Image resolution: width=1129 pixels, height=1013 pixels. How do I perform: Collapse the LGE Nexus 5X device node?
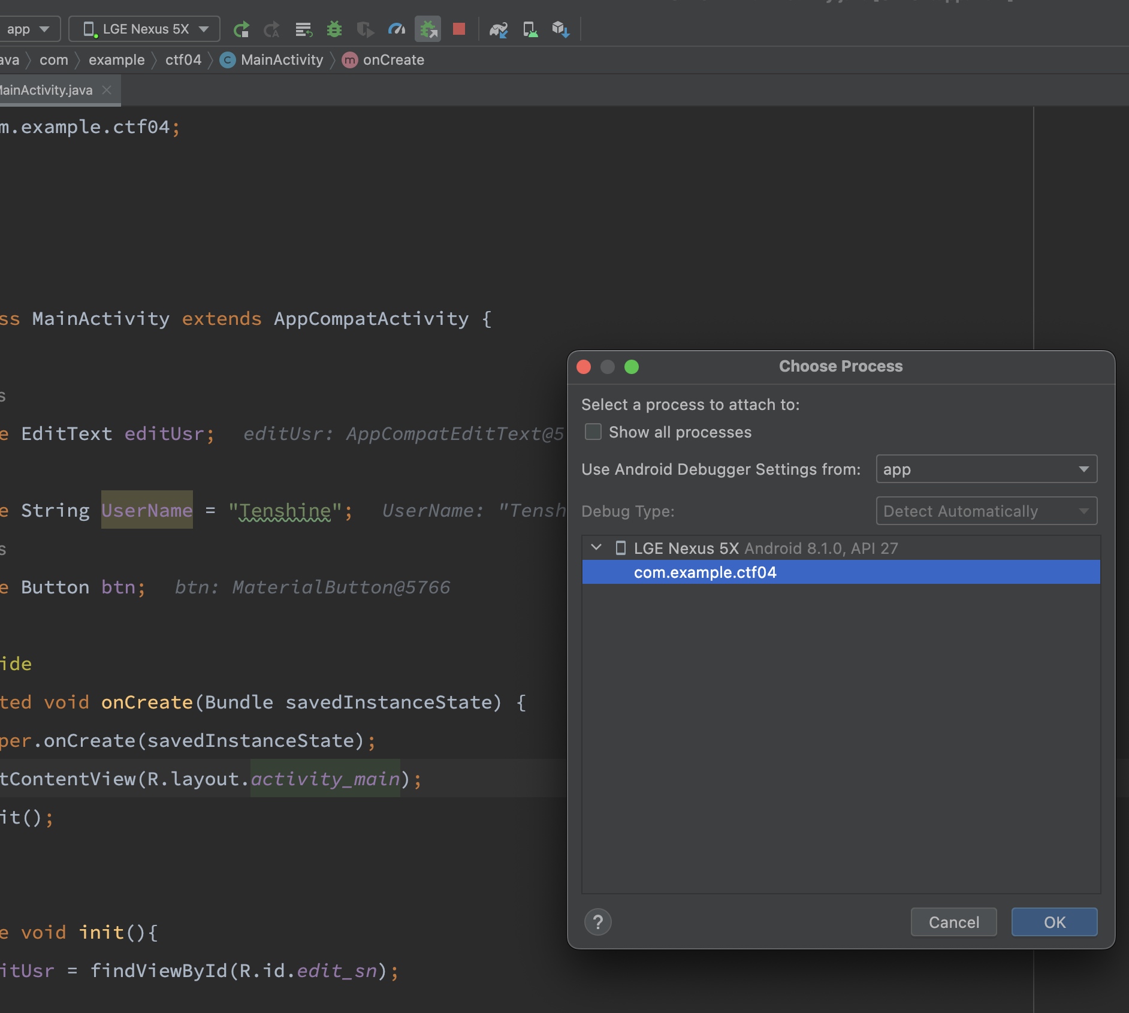click(596, 548)
